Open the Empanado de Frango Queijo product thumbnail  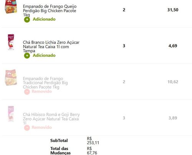pos(11,7)
